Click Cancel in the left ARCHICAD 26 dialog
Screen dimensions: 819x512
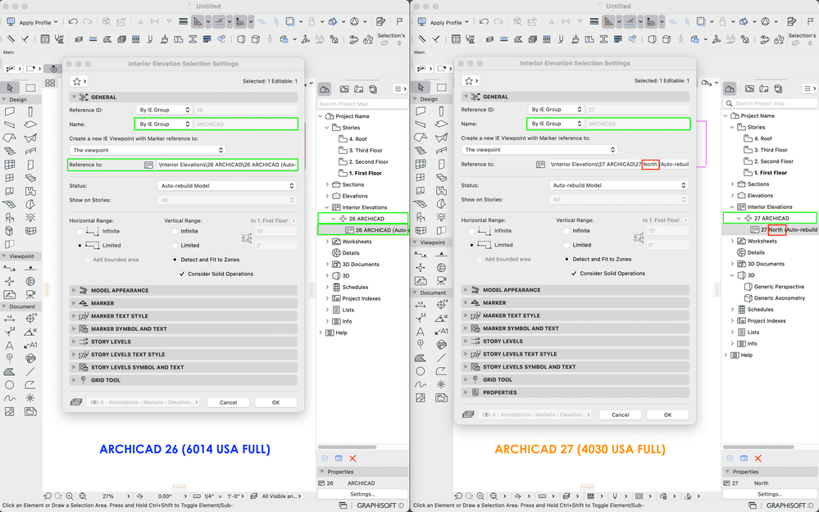click(228, 402)
